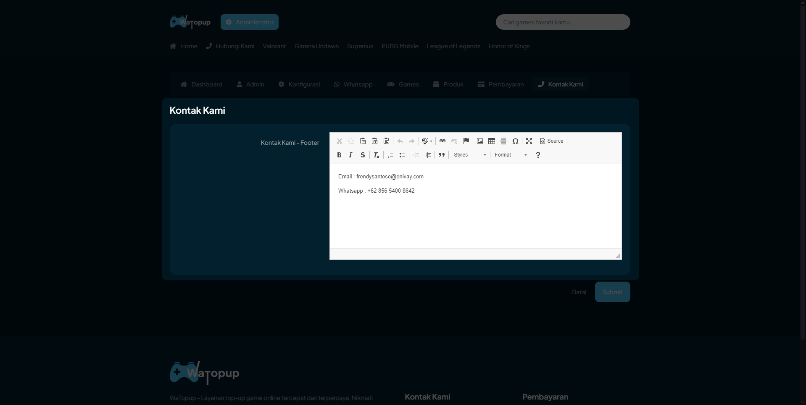Click the games search field
Image resolution: width=806 pixels, height=405 pixels.
(563, 22)
